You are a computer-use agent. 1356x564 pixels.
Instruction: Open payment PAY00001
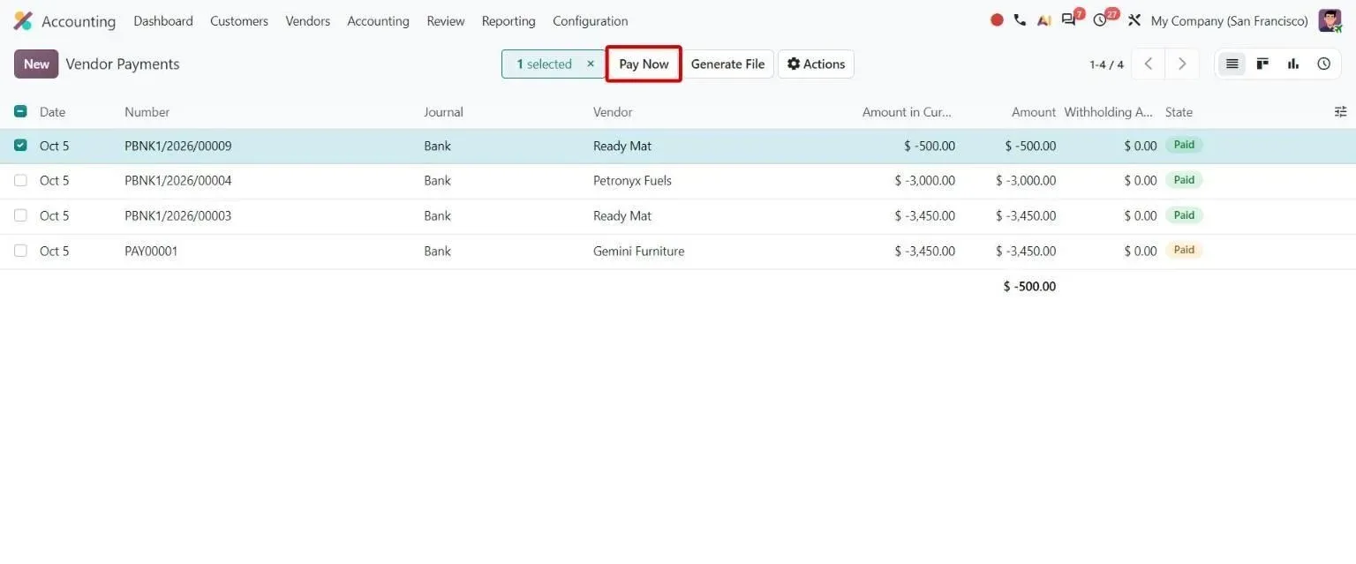[x=151, y=251]
